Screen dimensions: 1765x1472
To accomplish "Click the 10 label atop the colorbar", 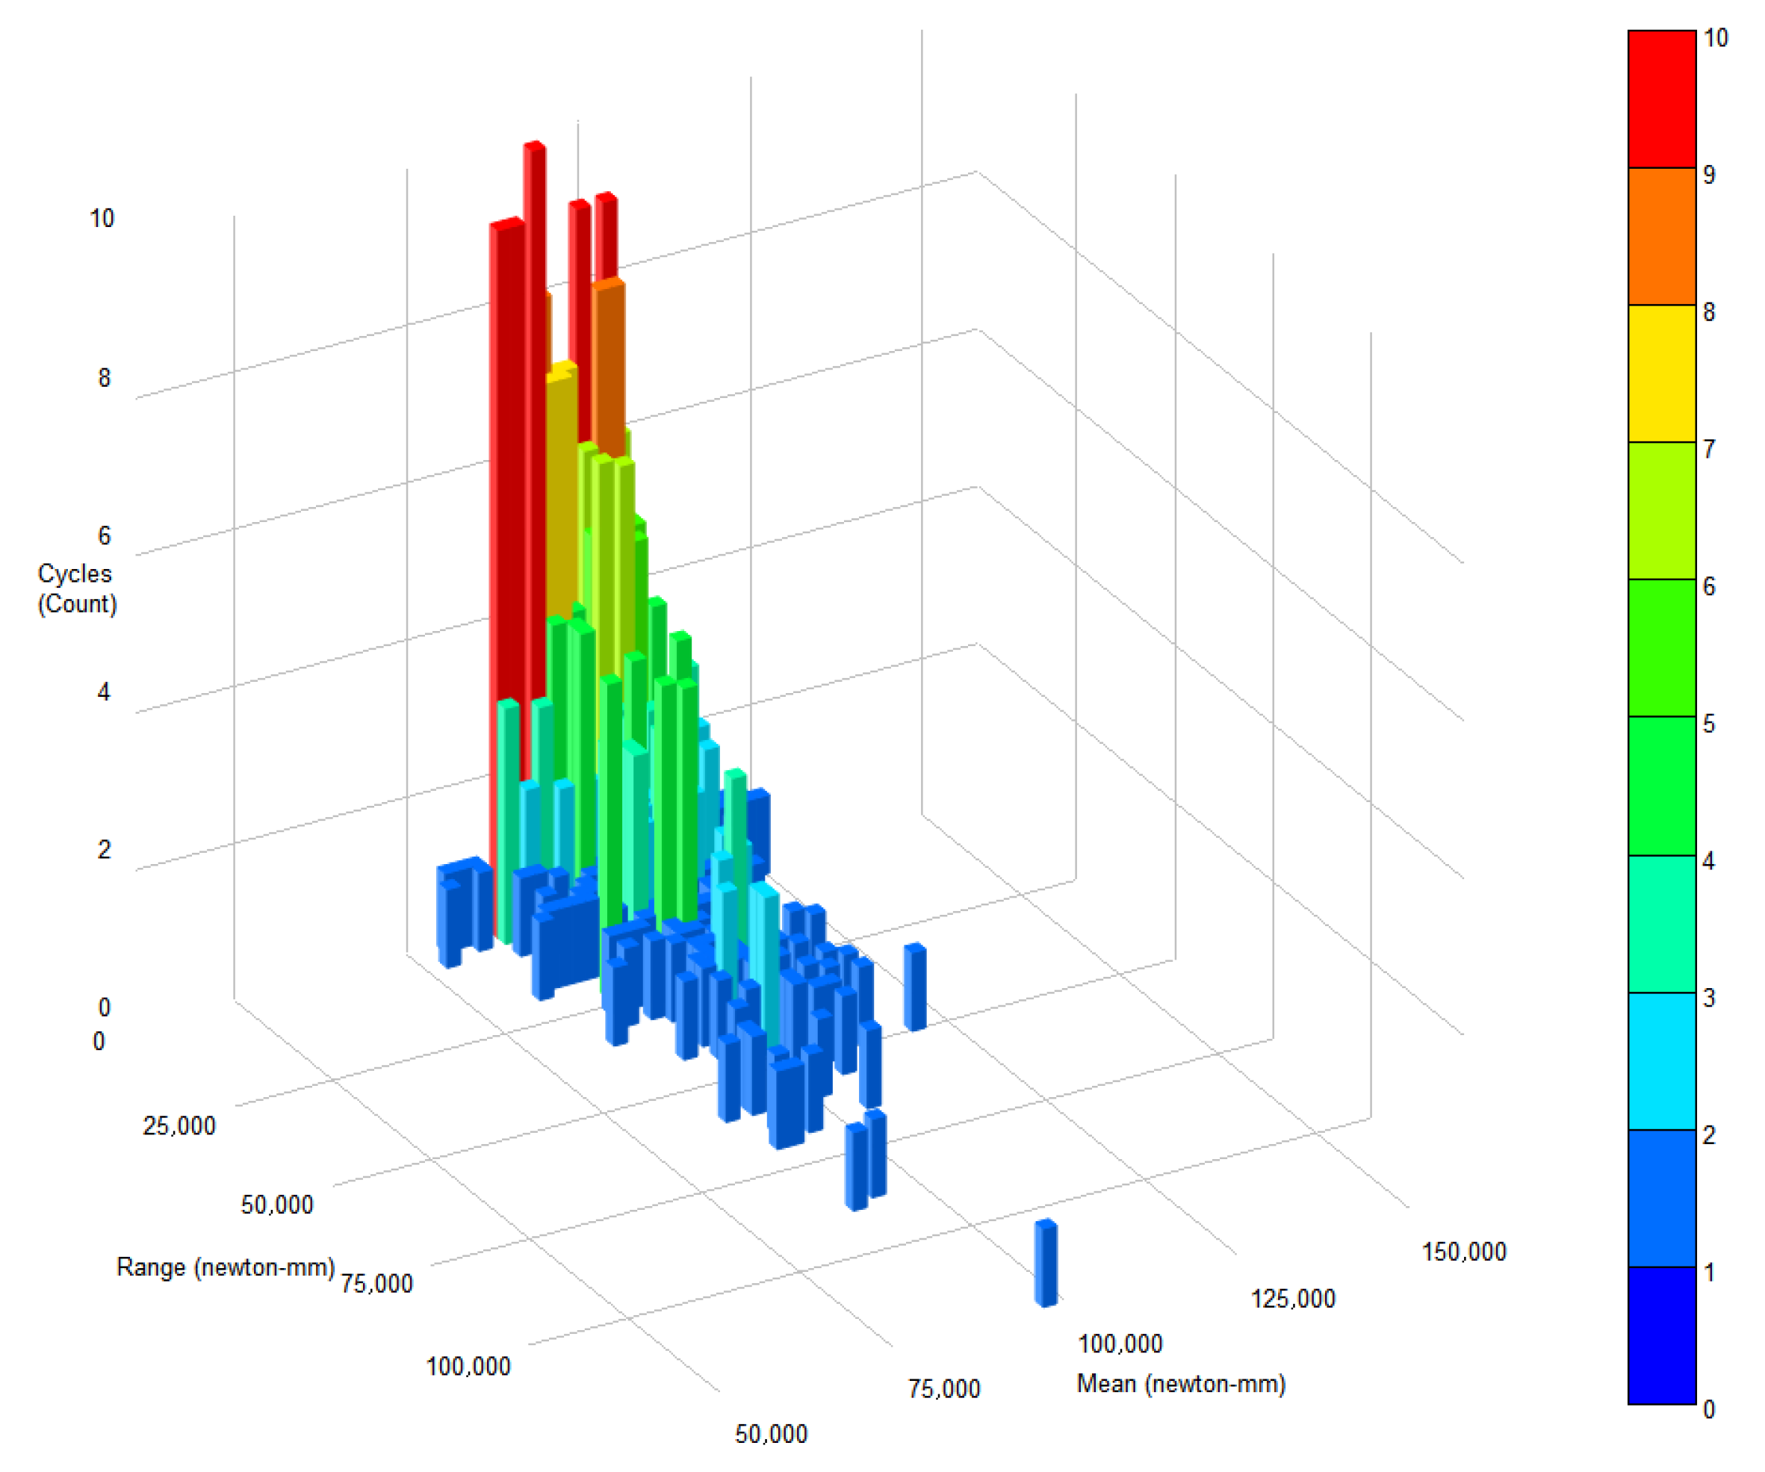I will tap(1716, 38).
